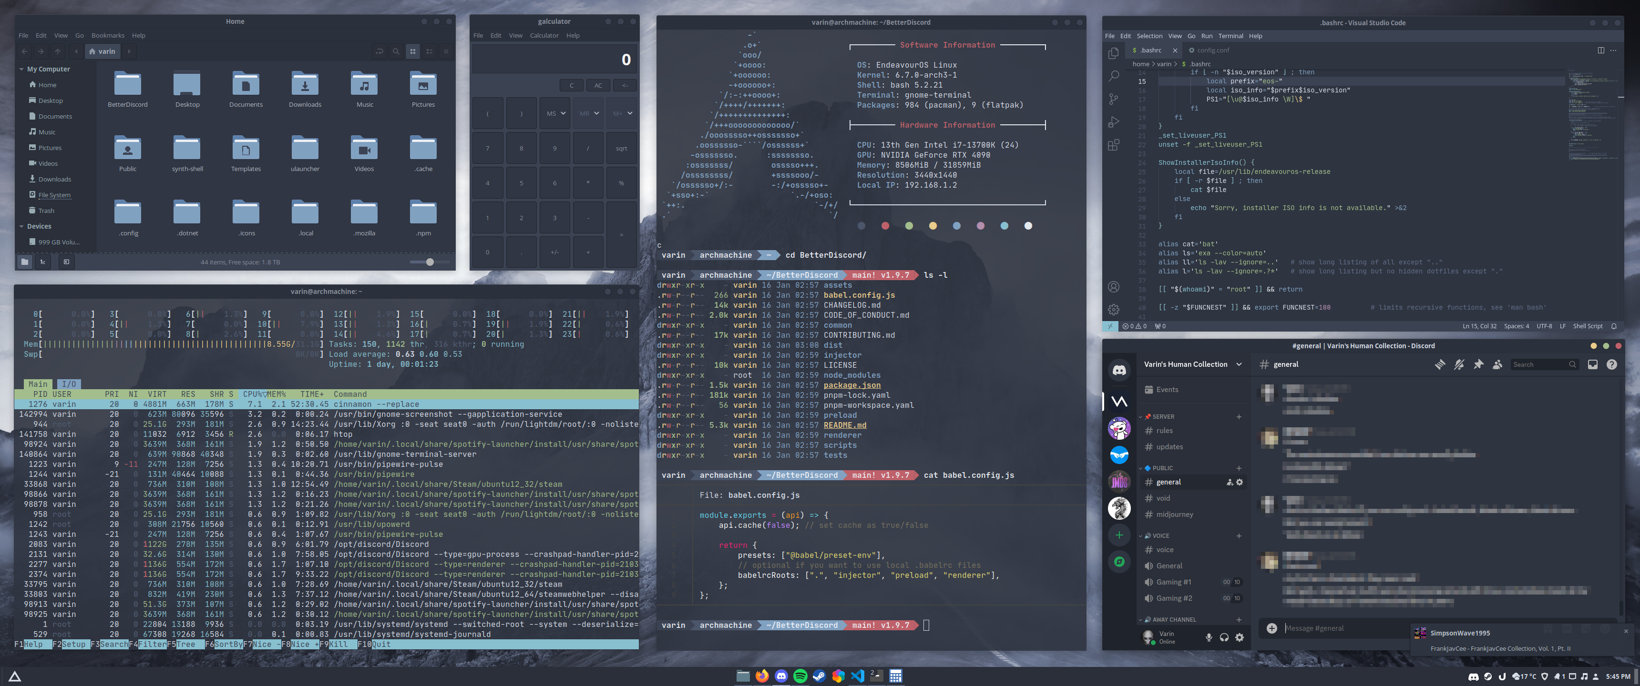
Task: Toggle Discord member list visibility
Action: (x=1497, y=364)
